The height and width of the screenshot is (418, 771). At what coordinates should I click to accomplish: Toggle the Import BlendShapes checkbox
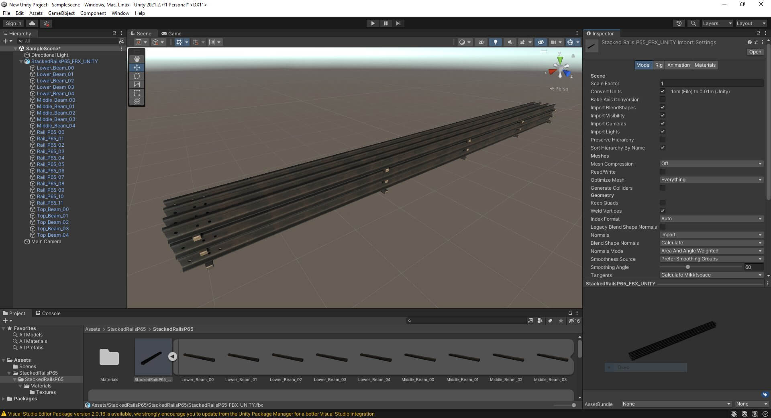pos(663,107)
